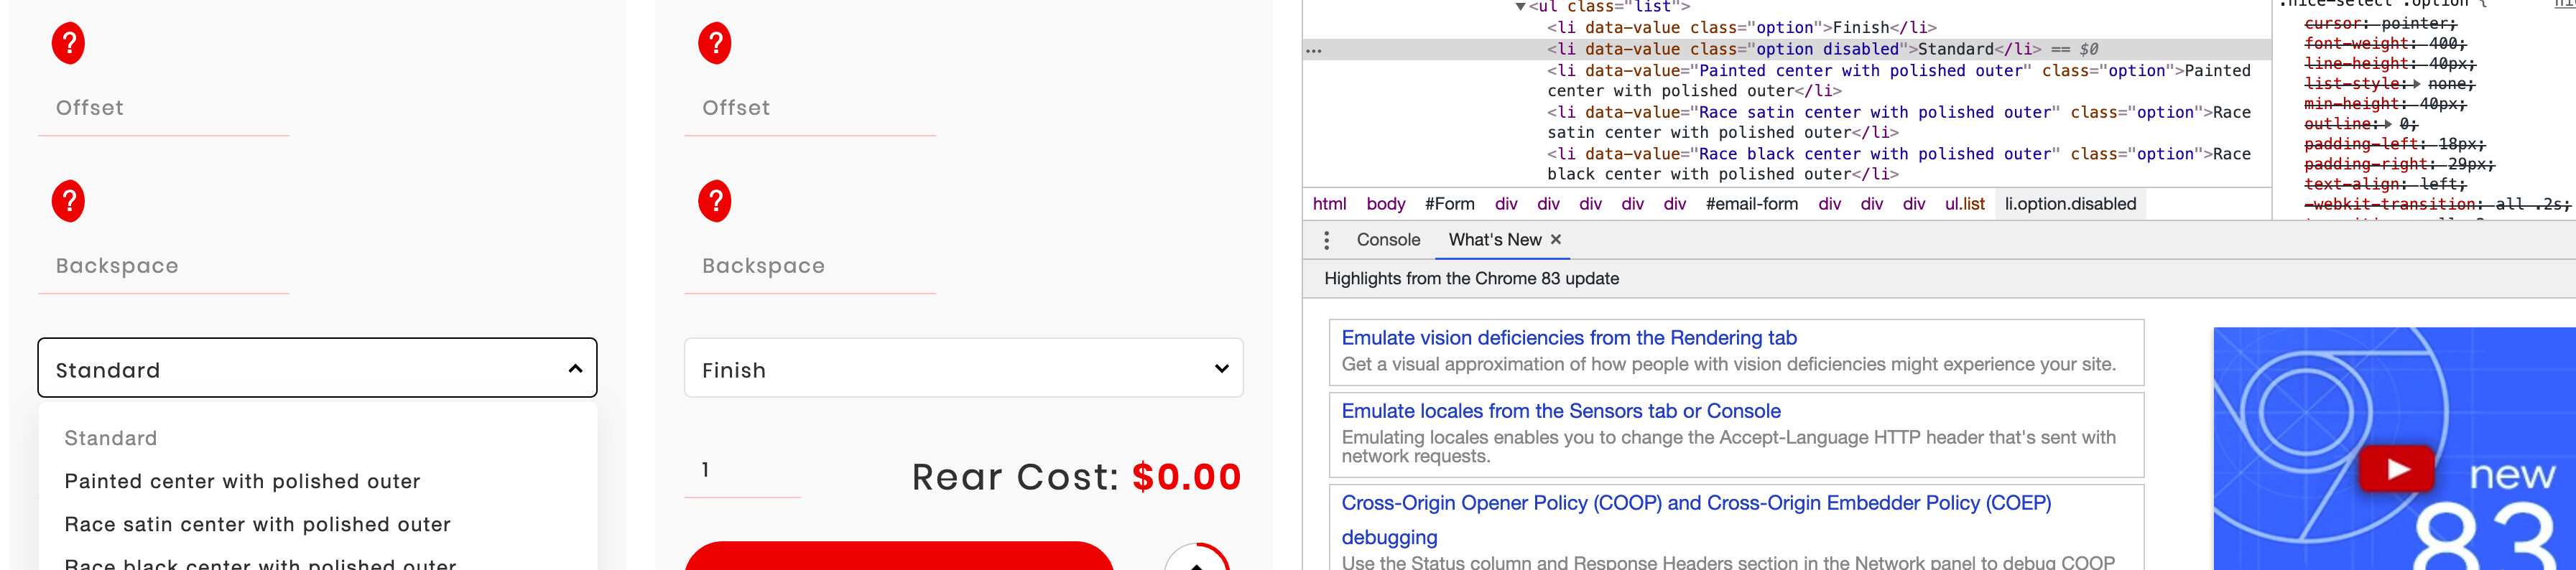The width and height of the screenshot is (2576, 570).
Task: Select the disabled Standard li element in DOM tree
Action: point(1794,49)
